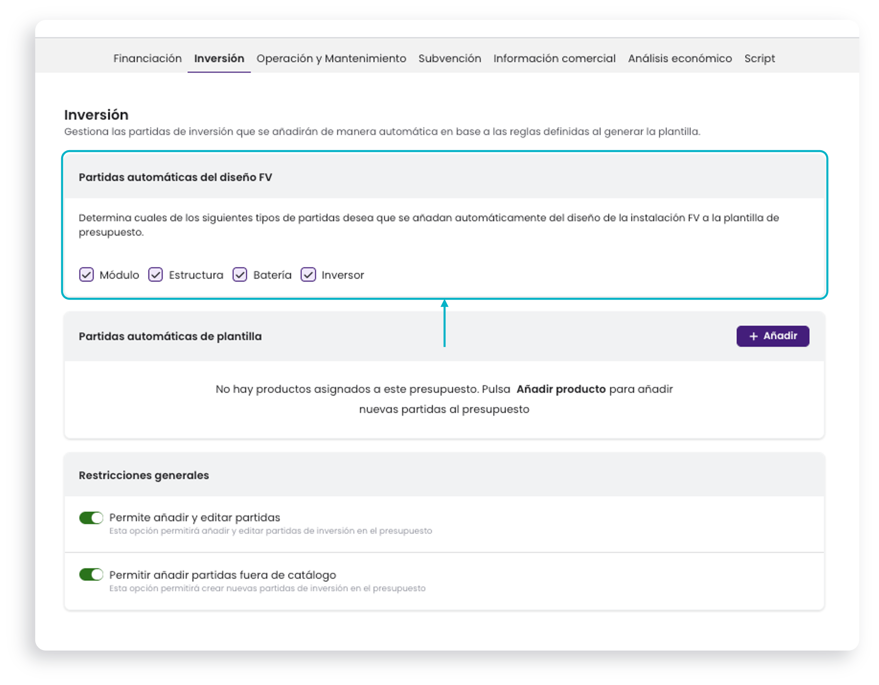Open the Subvención tab
Screen dimensions: 879x685
coord(449,58)
